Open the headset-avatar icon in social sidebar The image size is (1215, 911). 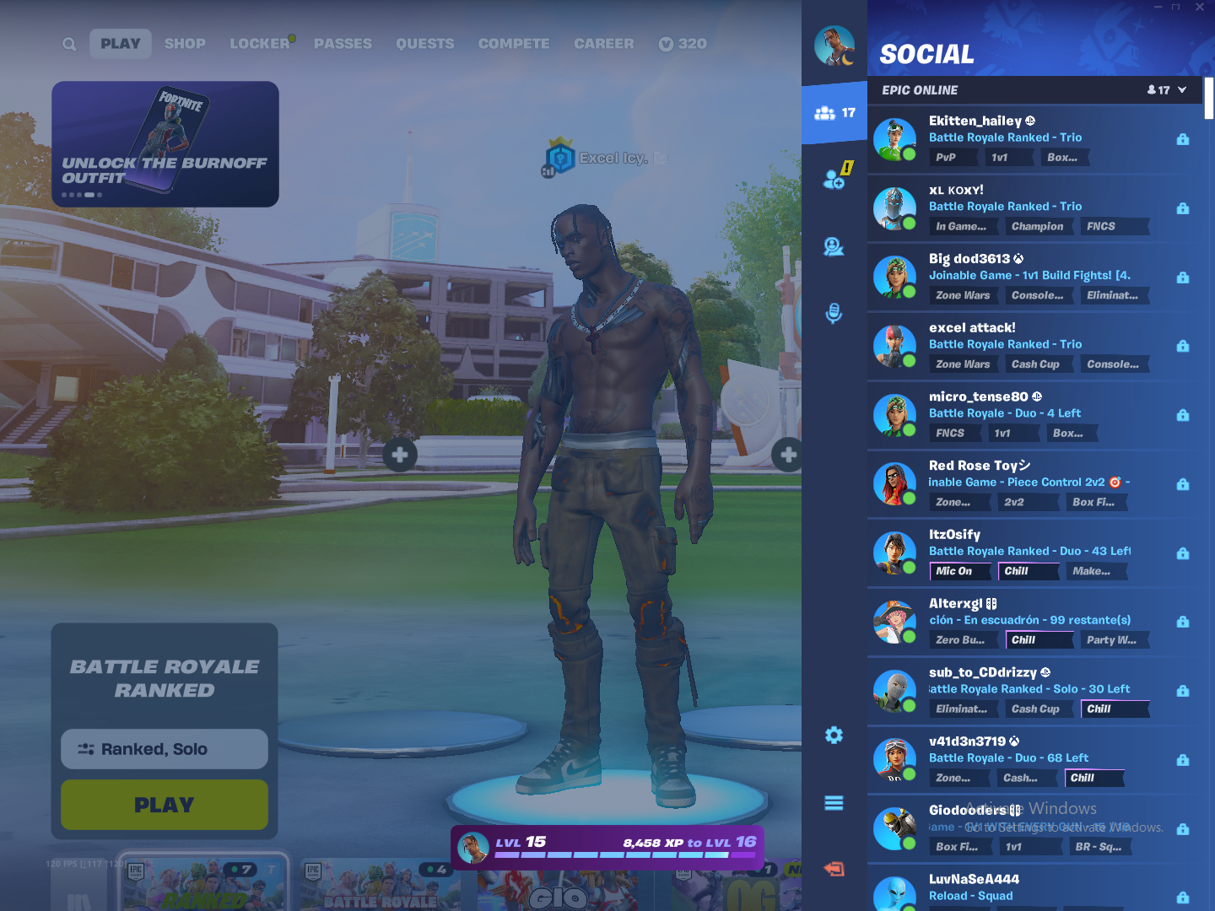(x=834, y=246)
